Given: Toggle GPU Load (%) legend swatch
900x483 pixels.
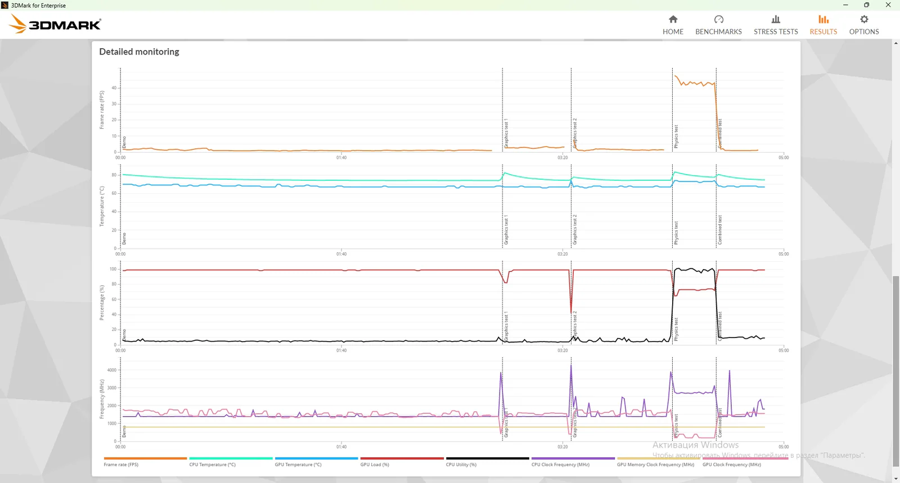Looking at the screenshot, I should (x=402, y=458).
